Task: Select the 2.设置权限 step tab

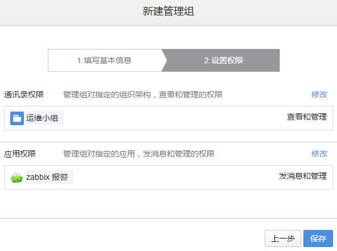Action: pyautogui.click(x=224, y=60)
